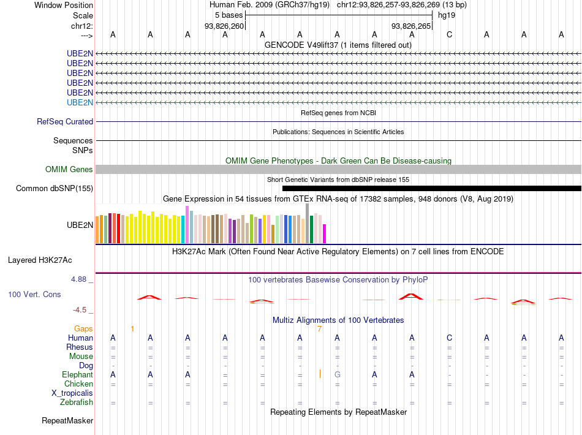This screenshot has height=435, width=582.
Task: Open the RefSeq genes from NCBI title
Action: pos(338,113)
